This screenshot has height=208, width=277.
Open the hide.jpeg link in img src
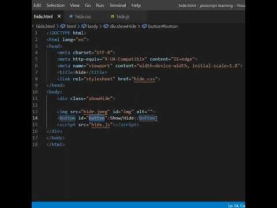pos(95,112)
